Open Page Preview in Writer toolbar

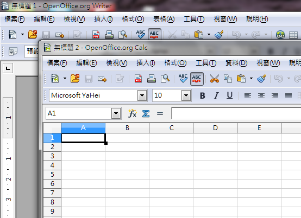point(123,35)
